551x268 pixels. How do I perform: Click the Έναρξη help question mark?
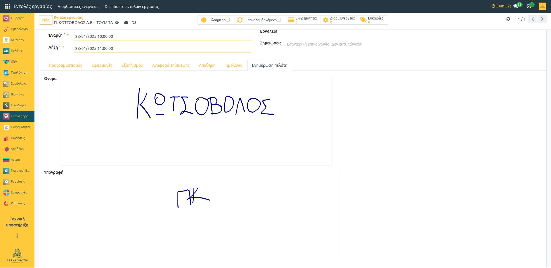click(64, 34)
